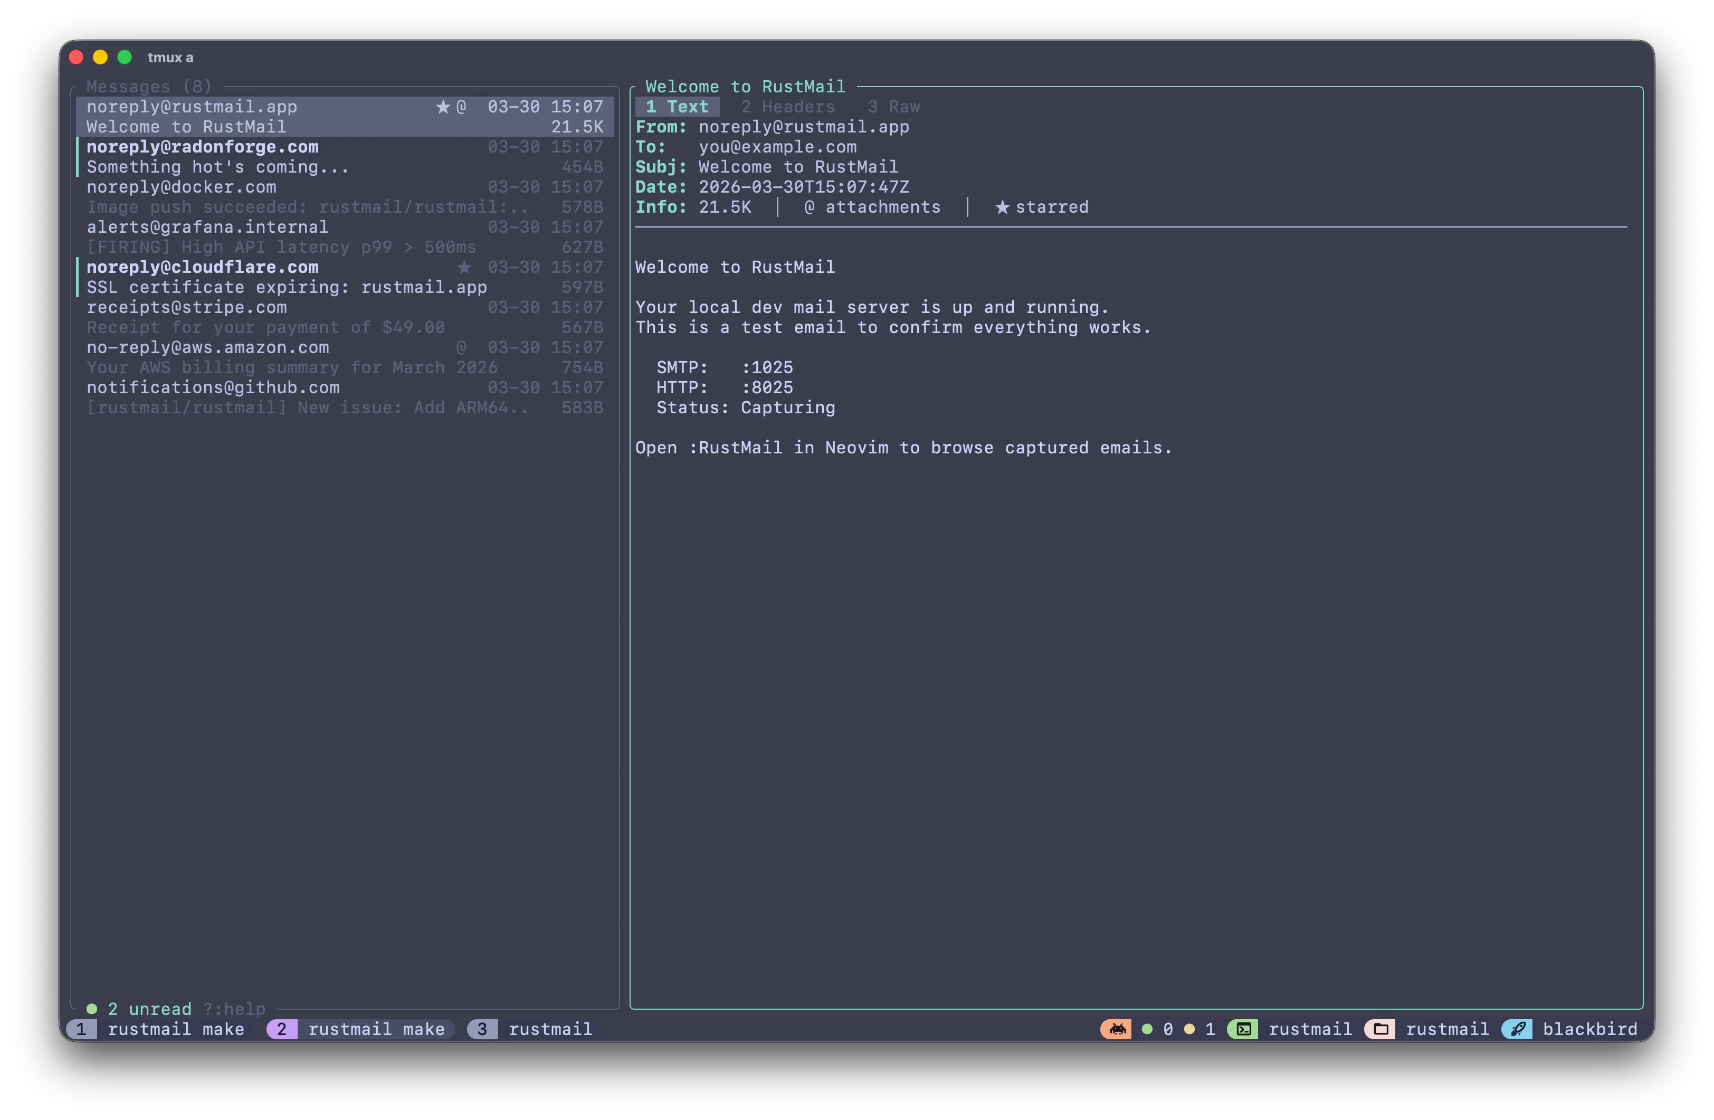
Task: Switch to the 2 Headers tab
Action: [788, 107]
